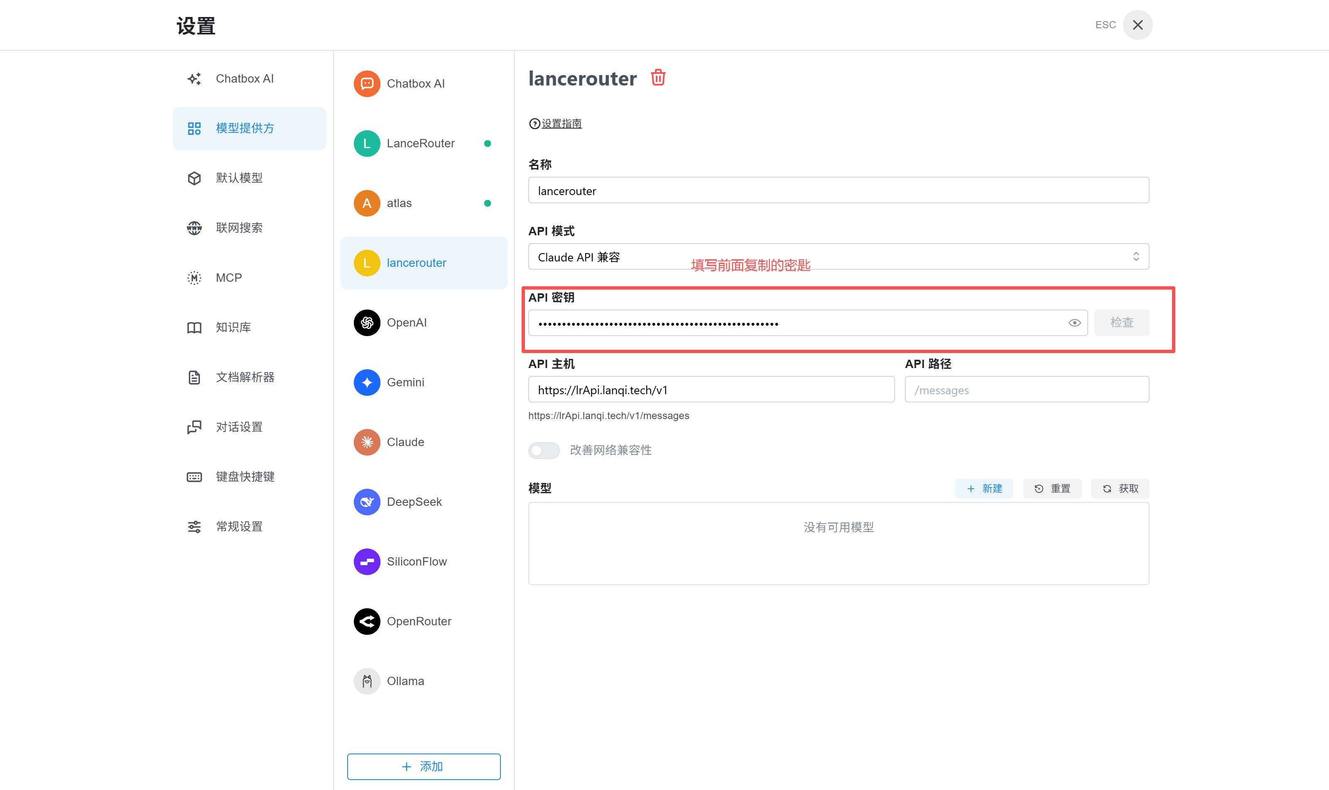1329x790 pixels.
Task: Click the 默认模型 label text
Action: point(239,178)
